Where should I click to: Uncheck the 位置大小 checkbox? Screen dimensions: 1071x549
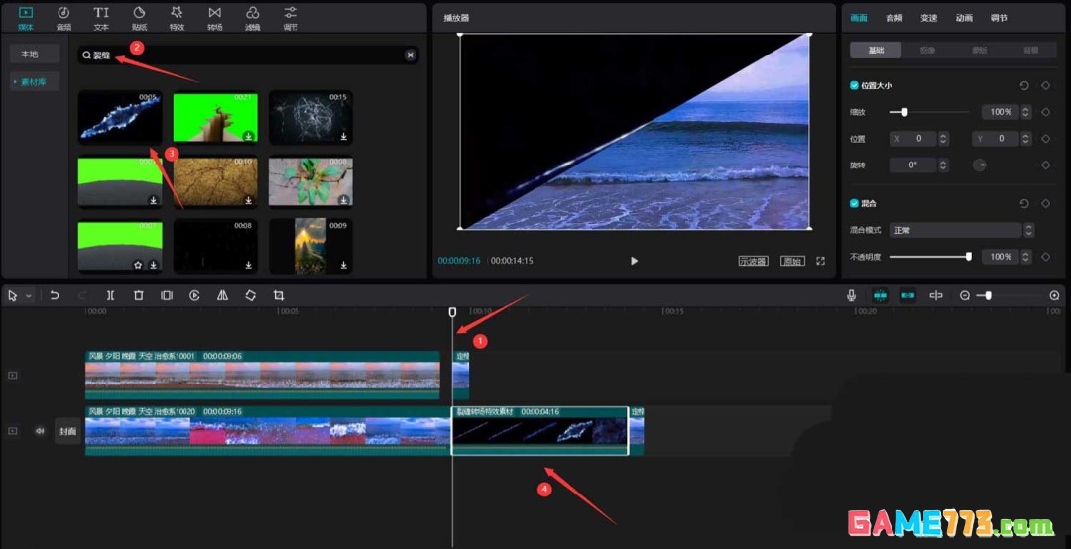(855, 86)
